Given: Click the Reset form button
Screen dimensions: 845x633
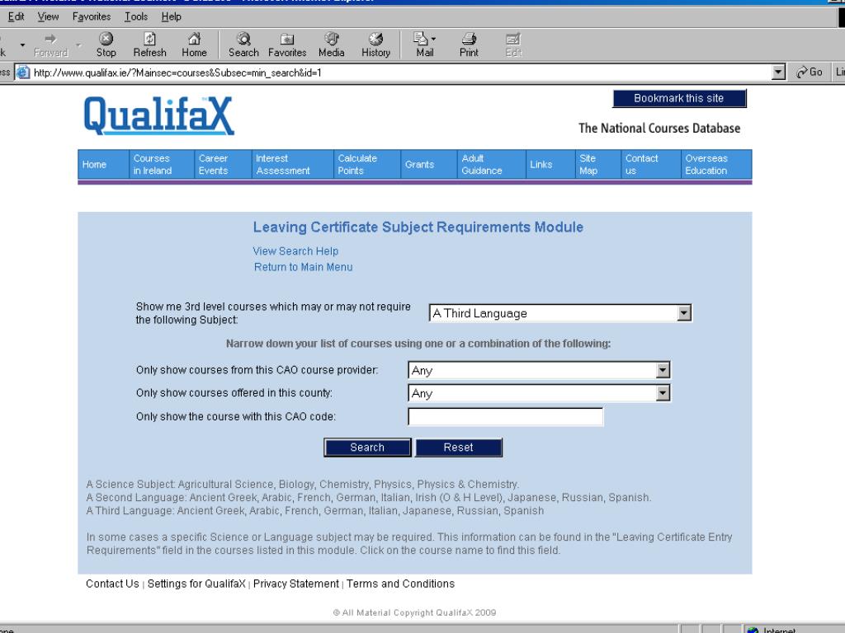Looking at the screenshot, I should 459,448.
